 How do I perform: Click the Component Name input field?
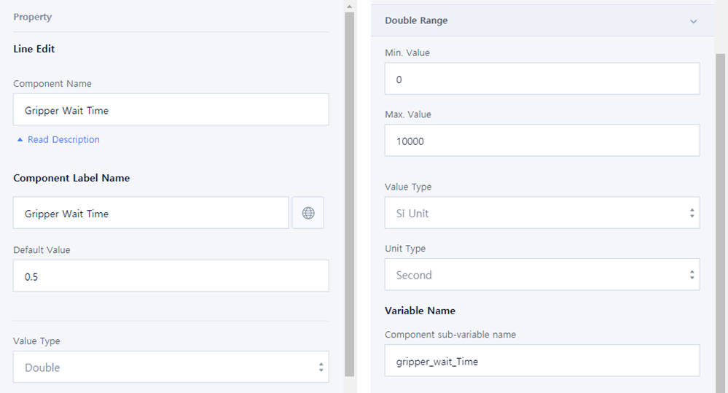click(x=171, y=110)
